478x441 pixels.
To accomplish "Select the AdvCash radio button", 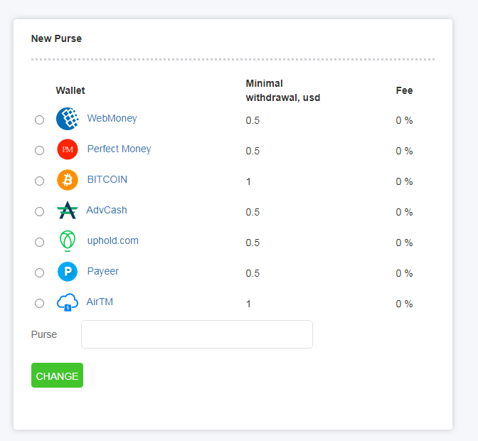I will (x=40, y=212).
